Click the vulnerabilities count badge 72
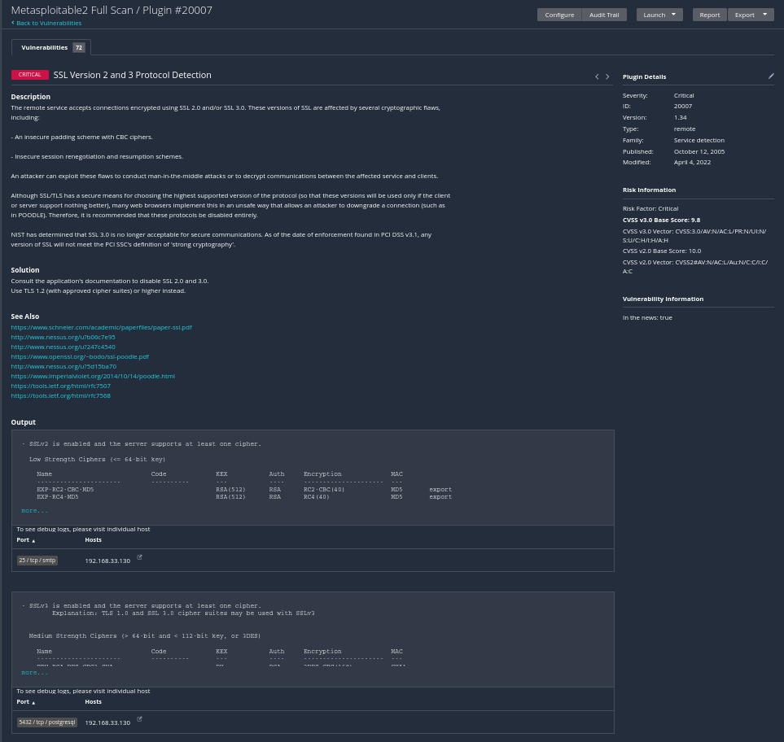Screen dimensions: 784x742 tap(79, 48)
